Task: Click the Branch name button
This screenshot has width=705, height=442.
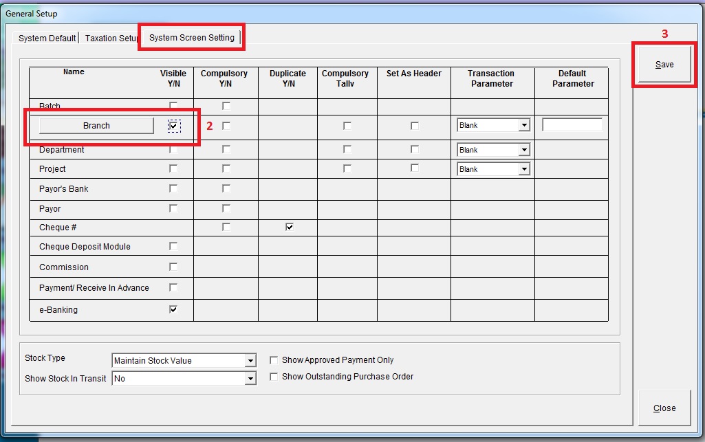Action: [x=96, y=126]
